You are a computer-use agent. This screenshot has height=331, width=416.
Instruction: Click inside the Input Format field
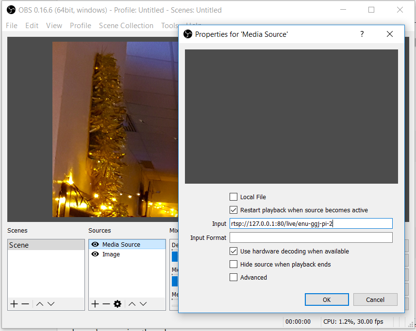pos(311,237)
